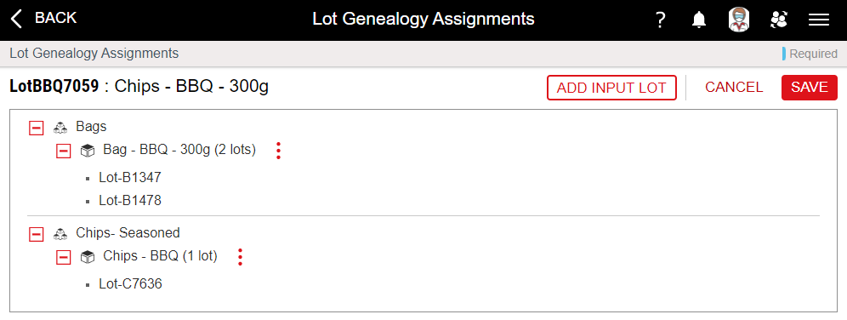Collapse the Chips- Seasoned group
847x320 pixels.
click(37, 234)
